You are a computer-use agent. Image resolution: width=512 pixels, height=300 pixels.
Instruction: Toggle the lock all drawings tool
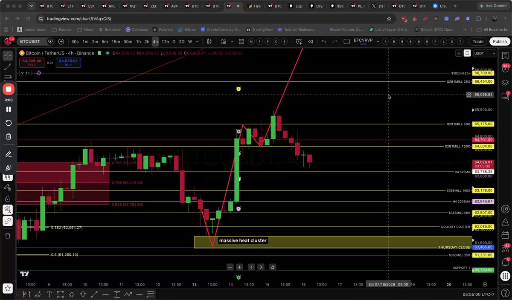8,199
